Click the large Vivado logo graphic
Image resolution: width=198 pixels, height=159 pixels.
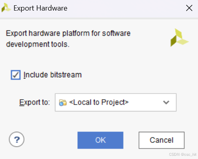tap(179, 37)
